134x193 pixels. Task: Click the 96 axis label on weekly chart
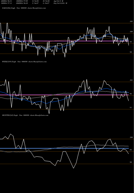click(131, 94)
